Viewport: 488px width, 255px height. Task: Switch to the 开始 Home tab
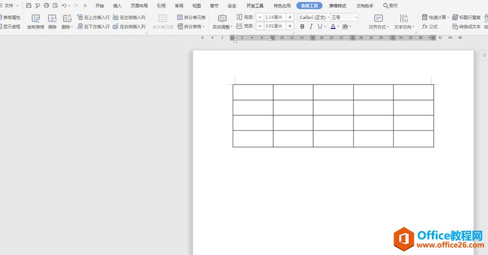pos(100,6)
